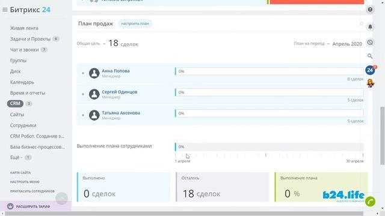The height and width of the screenshot is (216, 385).
Task: Click the 30 апреля timeline marker
Action: point(355,161)
